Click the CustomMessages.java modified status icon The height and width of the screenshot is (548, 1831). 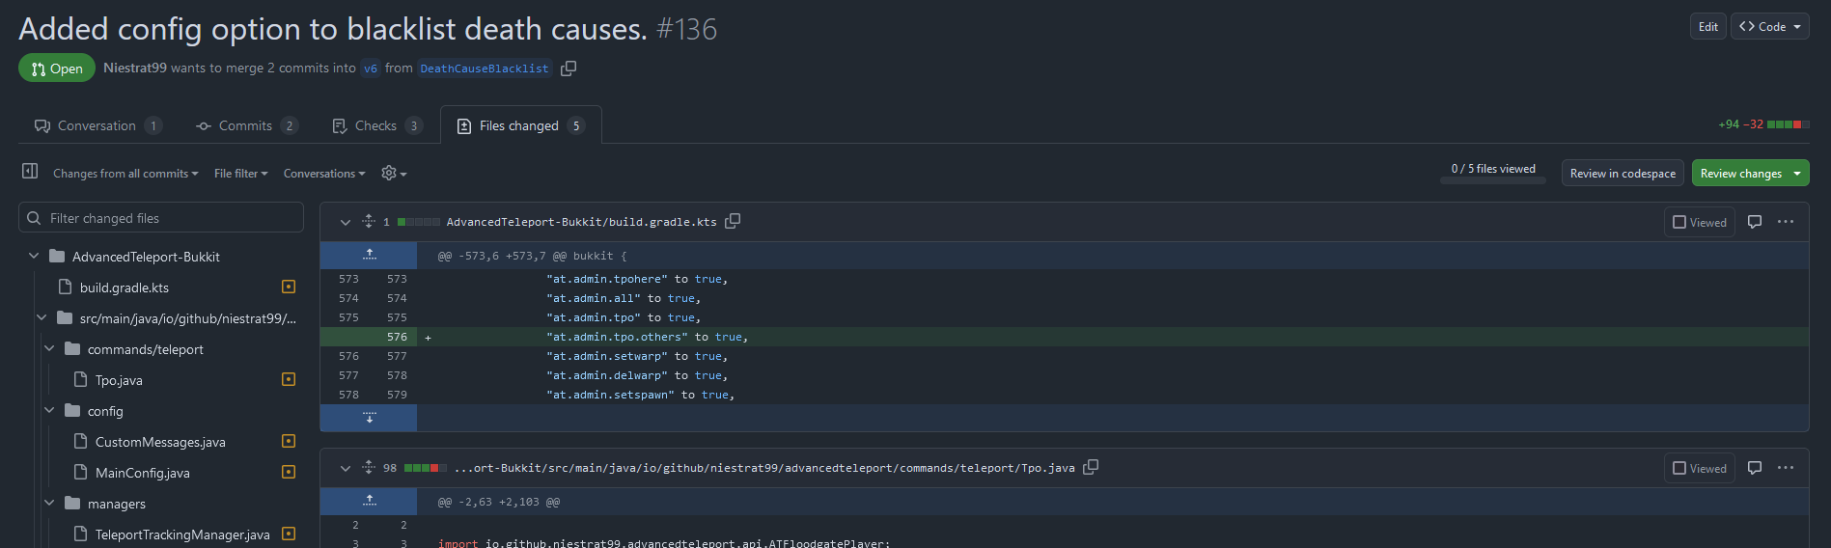(x=288, y=441)
